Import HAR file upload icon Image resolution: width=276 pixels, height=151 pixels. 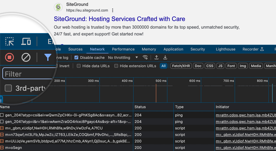click(156, 57)
